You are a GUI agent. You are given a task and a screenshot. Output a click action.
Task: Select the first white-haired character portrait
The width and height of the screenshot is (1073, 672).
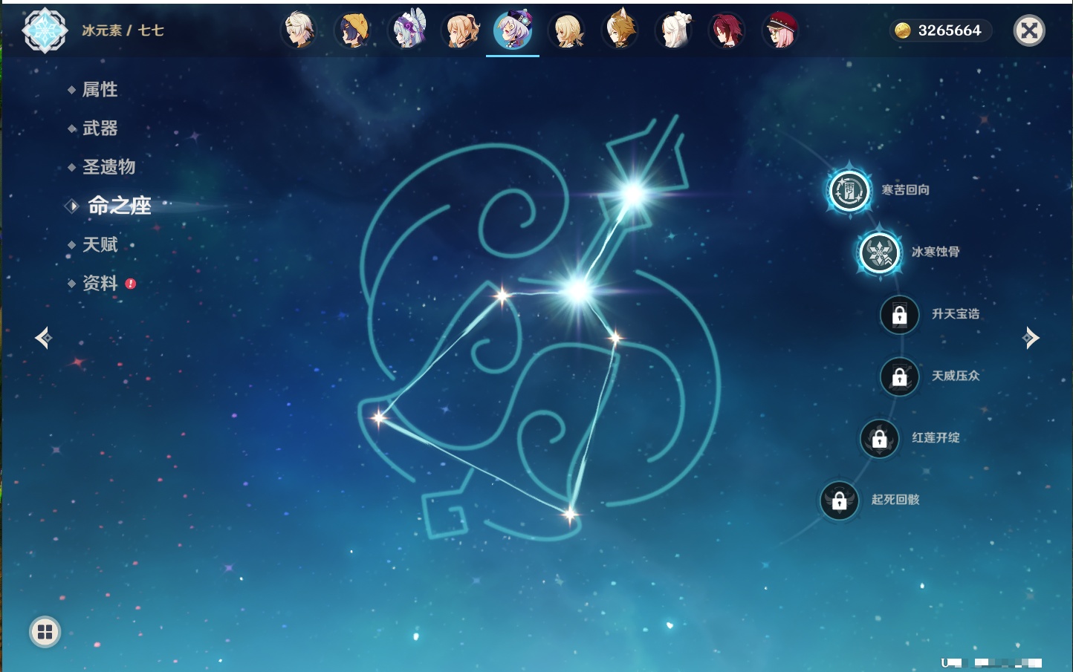point(299,30)
